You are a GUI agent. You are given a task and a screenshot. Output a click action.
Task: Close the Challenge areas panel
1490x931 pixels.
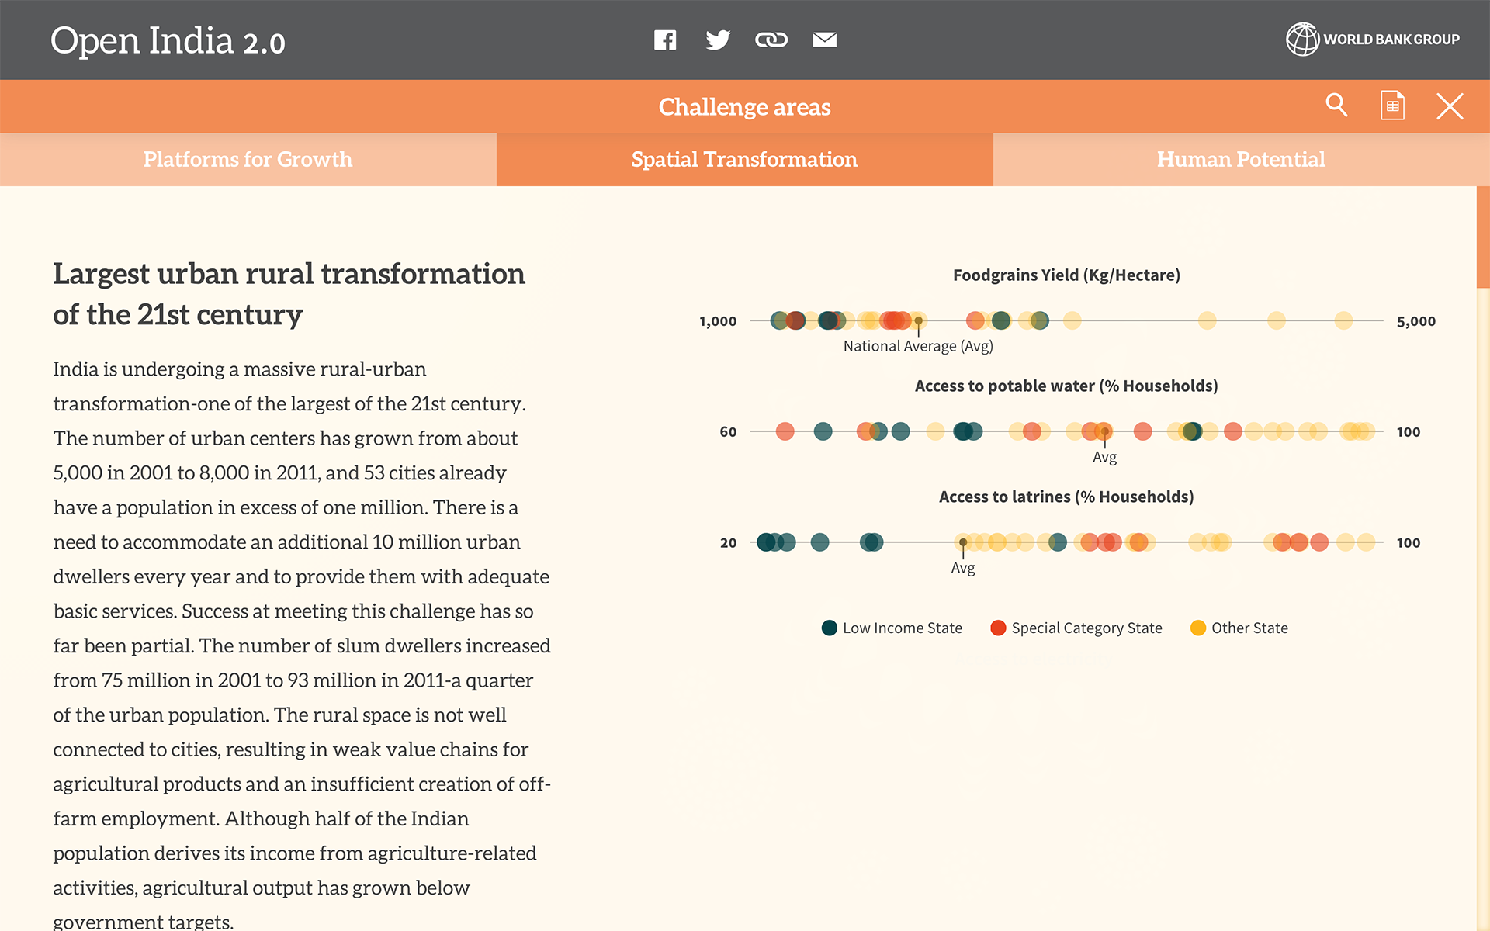1450,106
